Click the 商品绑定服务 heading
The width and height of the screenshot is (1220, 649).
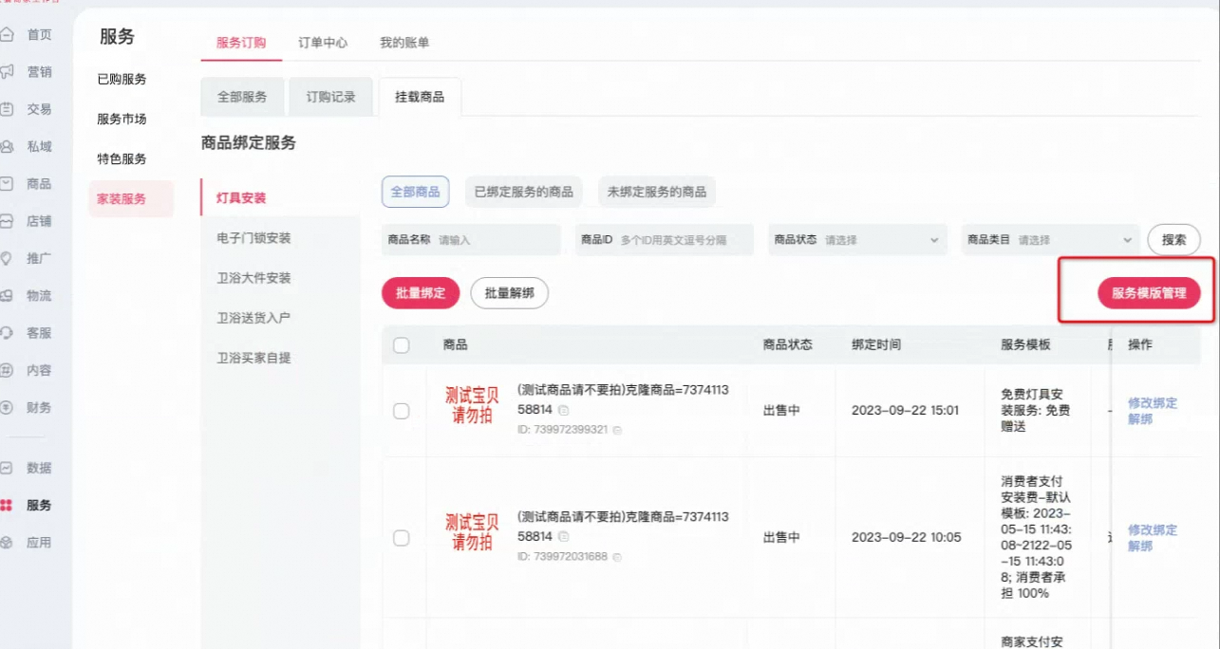point(249,143)
